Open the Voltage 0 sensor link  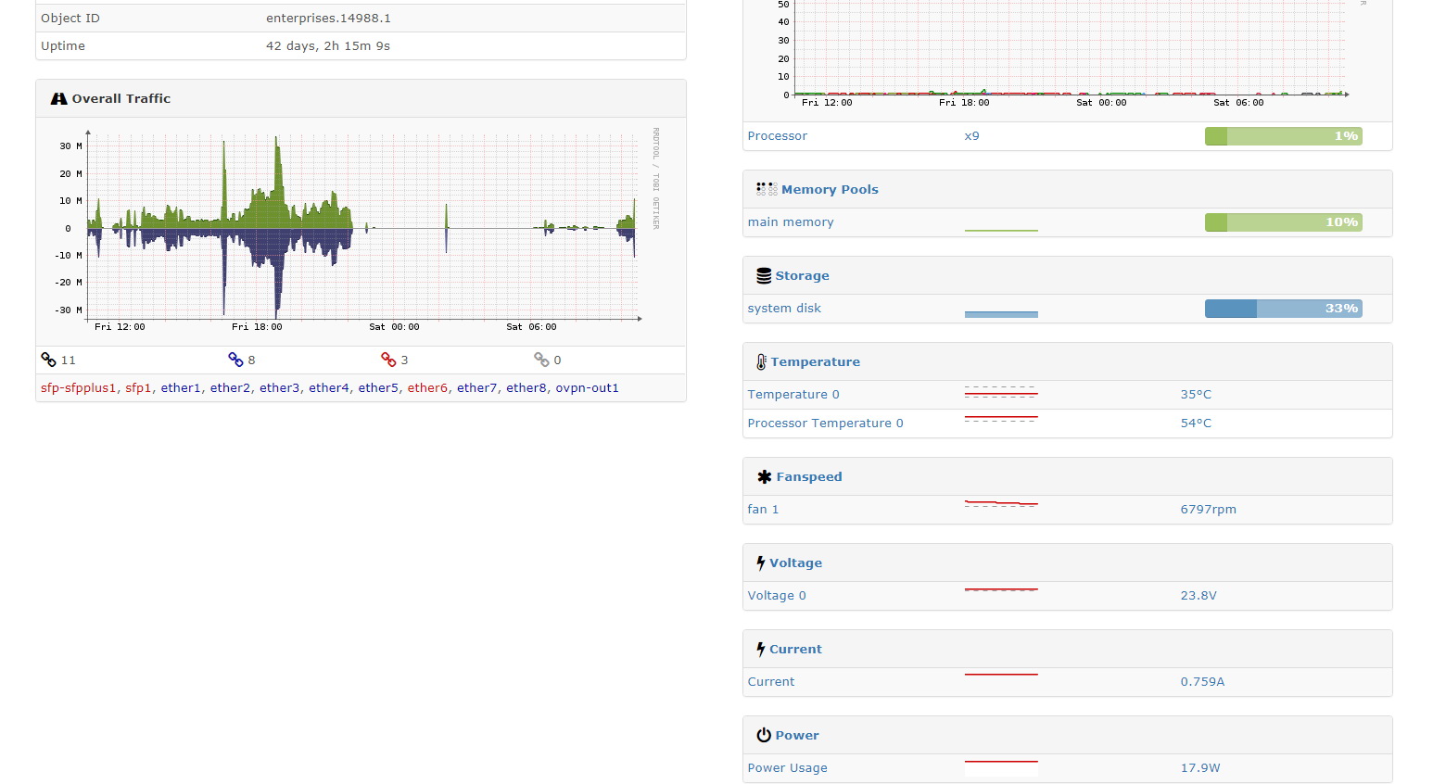[777, 595]
